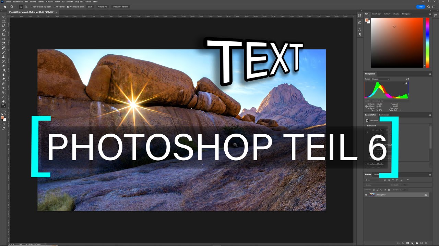Select the Quick Selection tool
Screen dimensions: 439x246
coord(3,30)
